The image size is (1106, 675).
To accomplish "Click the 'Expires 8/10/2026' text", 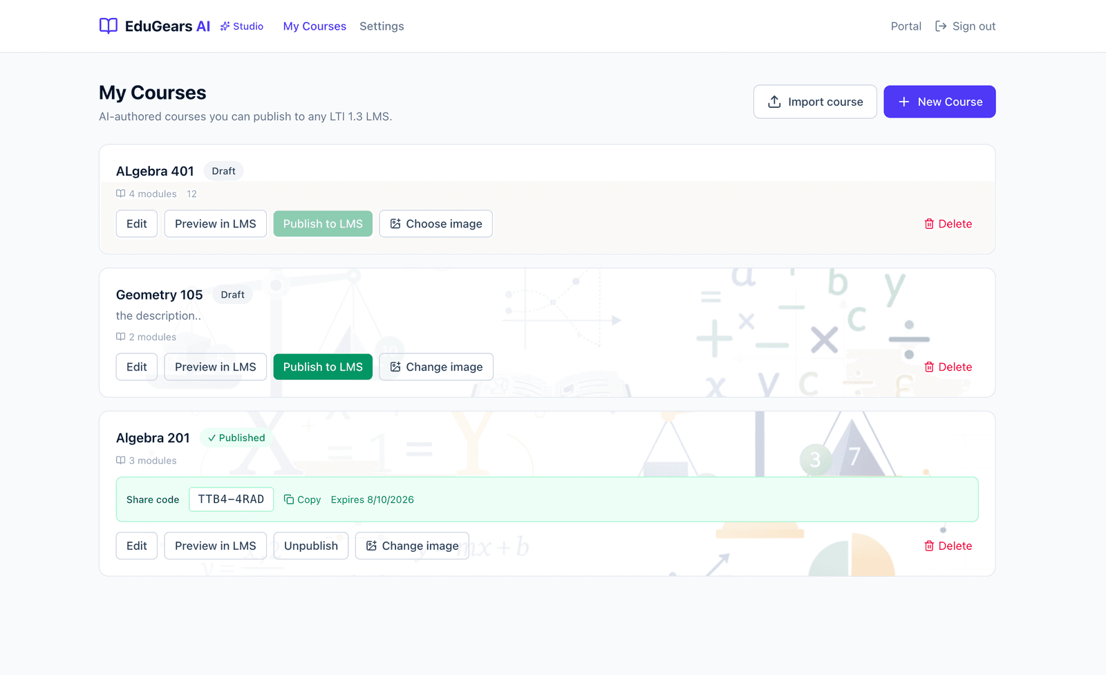I will tap(373, 500).
